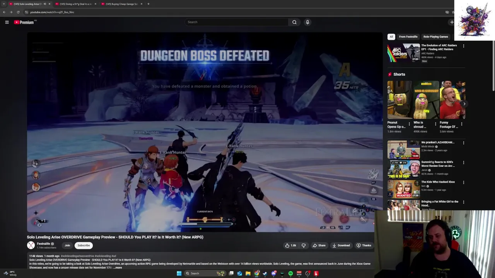Go back in browser history
The height and width of the screenshot is (278, 495).
pyautogui.click(x=4, y=12)
